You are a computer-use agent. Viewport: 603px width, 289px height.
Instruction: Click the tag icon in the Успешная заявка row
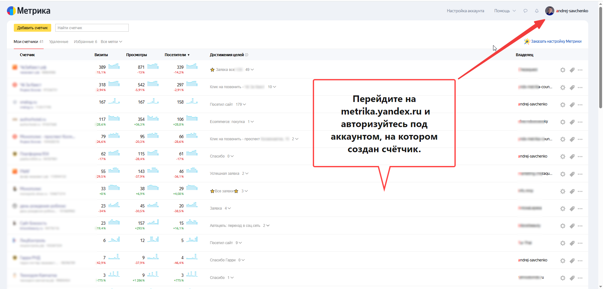point(572,174)
